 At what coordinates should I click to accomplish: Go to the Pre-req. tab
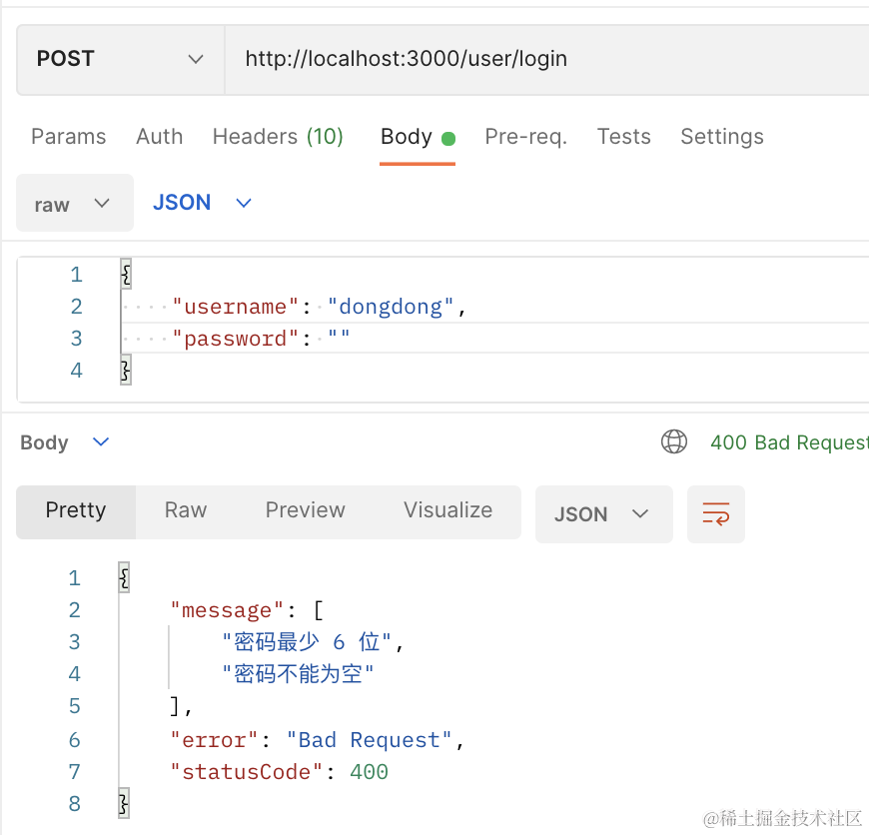pos(525,137)
